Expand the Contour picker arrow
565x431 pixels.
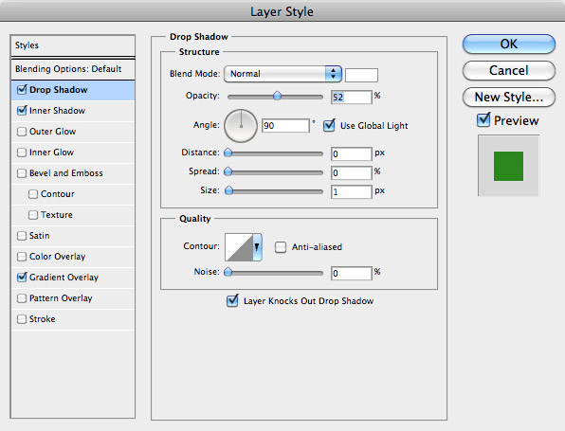pyautogui.click(x=257, y=247)
